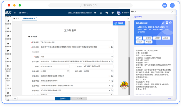Open the chat messages icon in header
This screenshot has width=181, height=108.
tap(107, 12)
